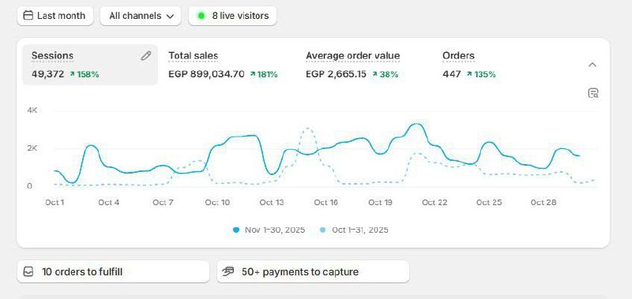Click the 181% total sales increase
This screenshot has width=632, height=299.
click(x=264, y=74)
